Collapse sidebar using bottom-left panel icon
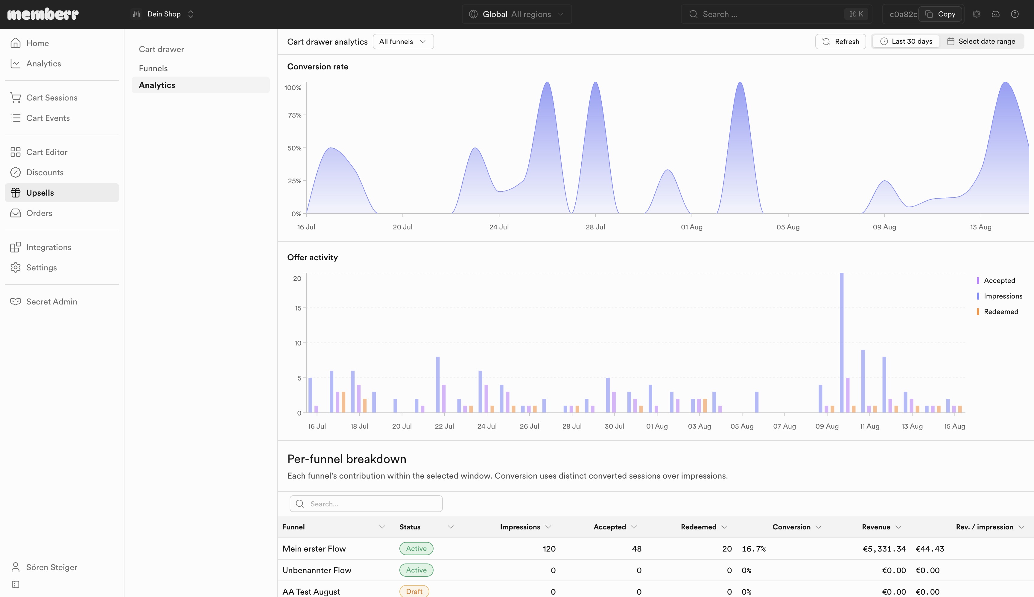 [16, 584]
